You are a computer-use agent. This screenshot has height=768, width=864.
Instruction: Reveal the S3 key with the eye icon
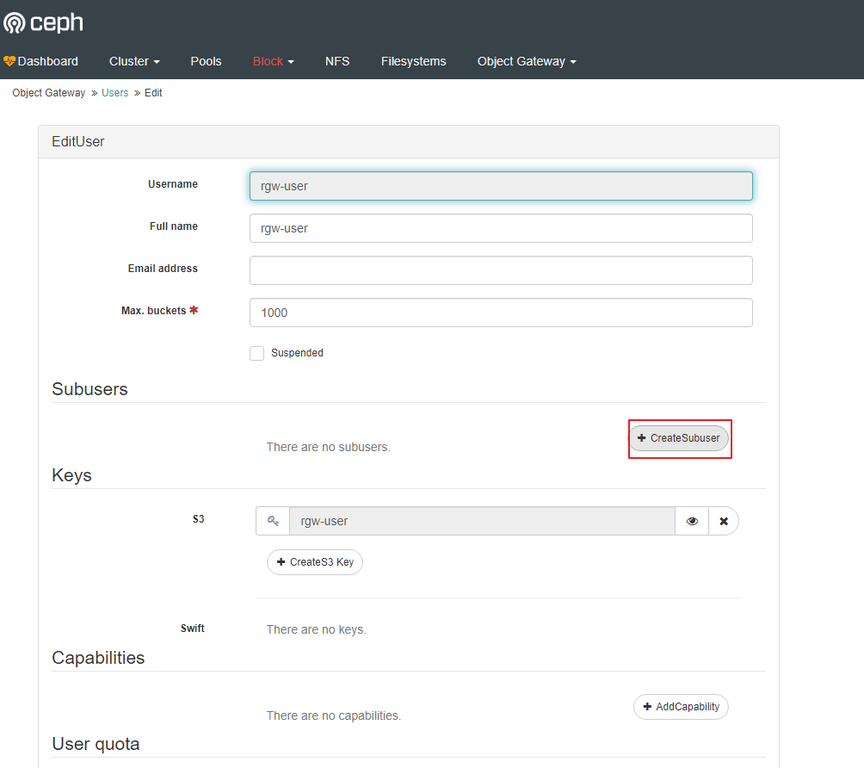pyautogui.click(x=692, y=521)
